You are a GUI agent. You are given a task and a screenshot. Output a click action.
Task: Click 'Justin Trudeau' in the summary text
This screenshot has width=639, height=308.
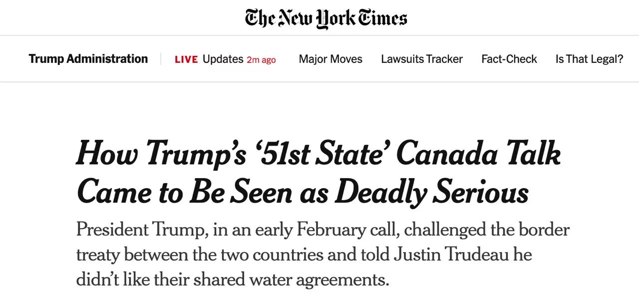pyautogui.click(x=452, y=255)
